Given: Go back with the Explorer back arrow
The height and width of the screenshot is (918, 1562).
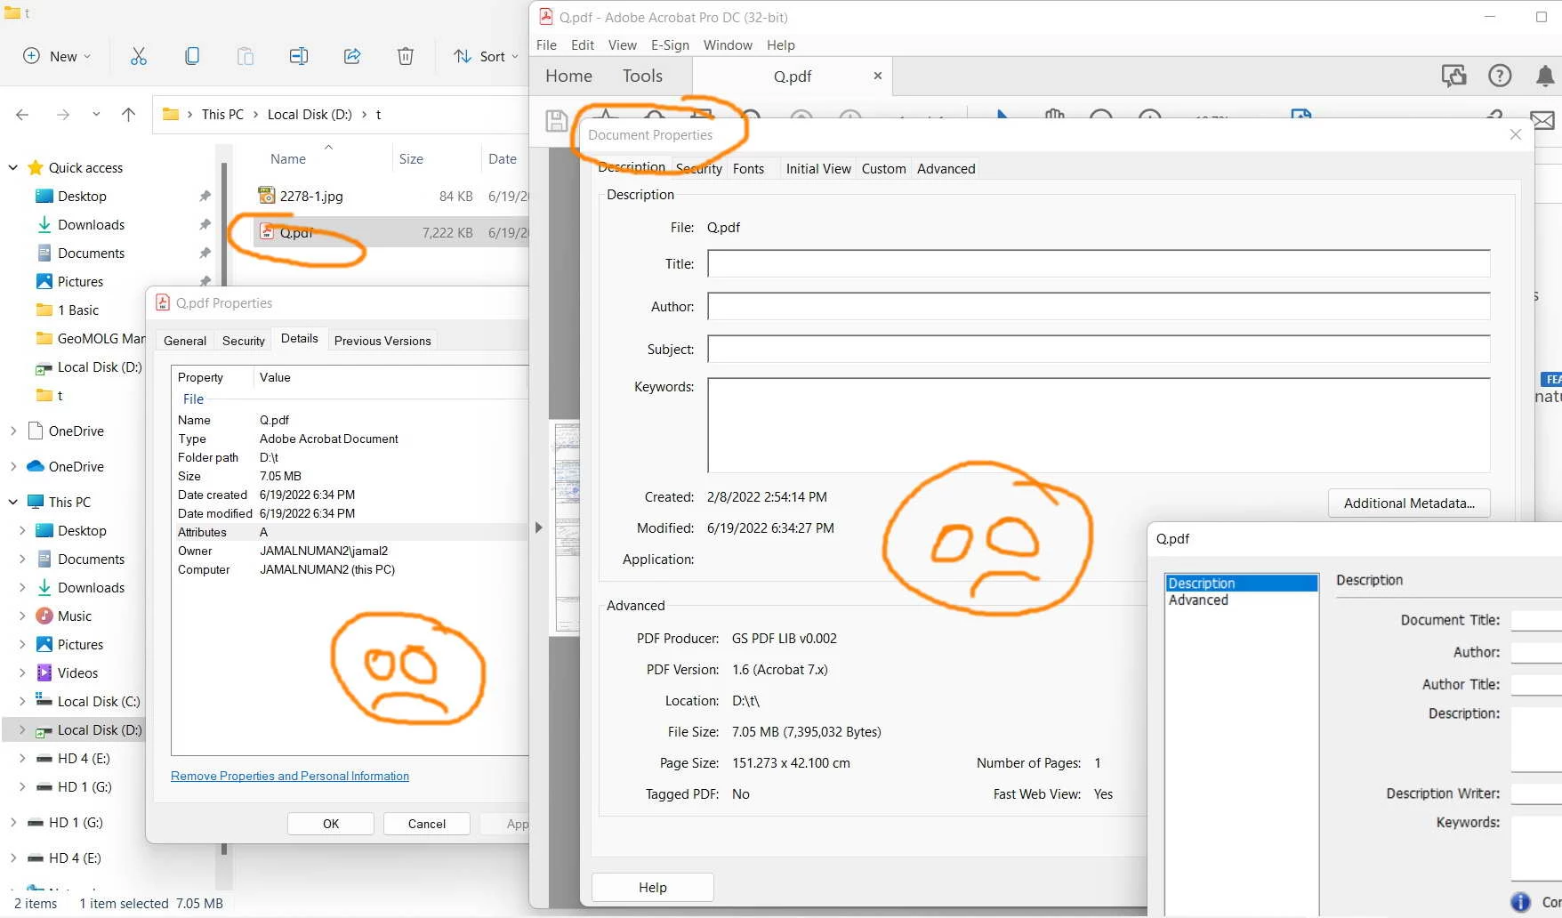Looking at the screenshot, I should (22, 115).
